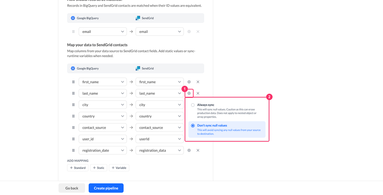
Task: Open SendGrid email field dropdown
Action: click(x=160, y=32)
